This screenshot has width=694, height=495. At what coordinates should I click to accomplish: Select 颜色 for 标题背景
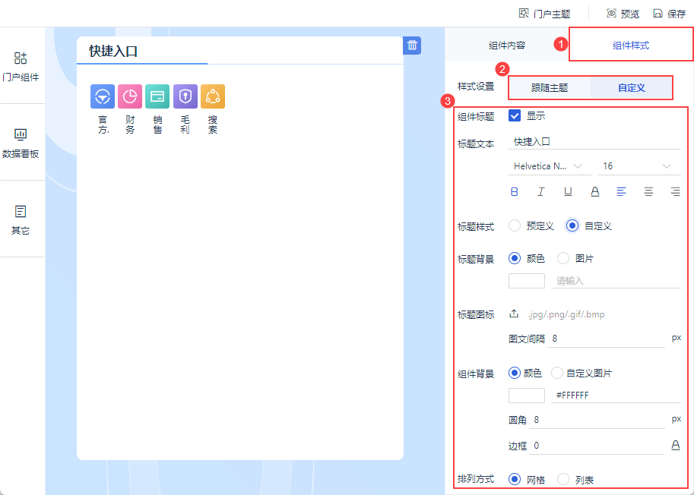pyautogui.click(x=515, y=258)
